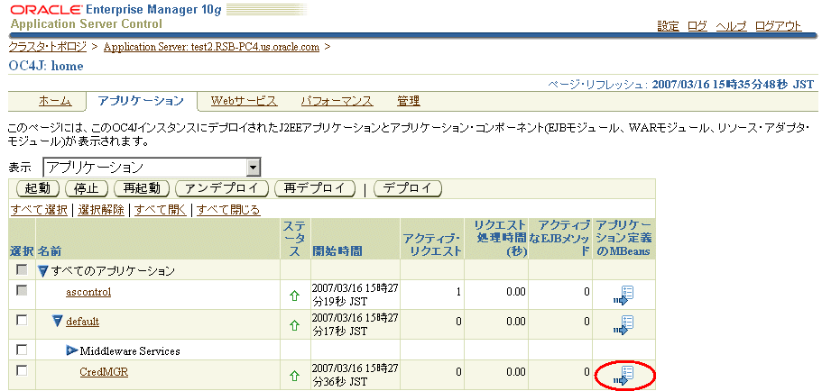
Task: Tick the checkbox for すべてのアプリケーション row
Action: (x=22, y=269)
